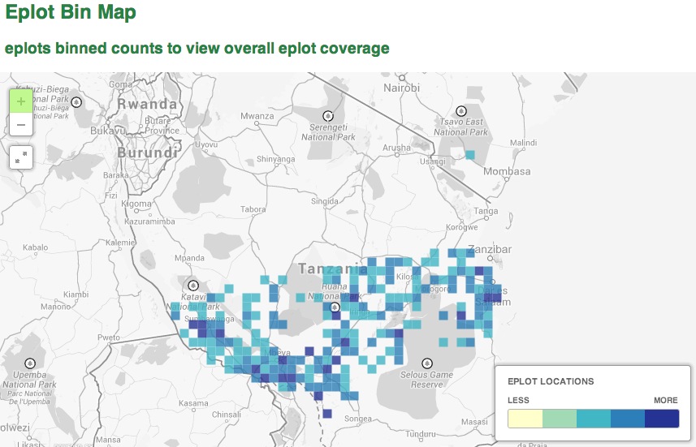Click the 'Kabalo' town label
The image size is (696, 447).
pyautogui.click(x=36, y=247)
